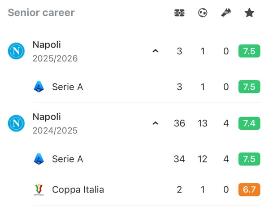Open Napoli crest for 2024/2025 season
Image resolution: width=269 pixels, height=210 pixels.
pos(16,123)
